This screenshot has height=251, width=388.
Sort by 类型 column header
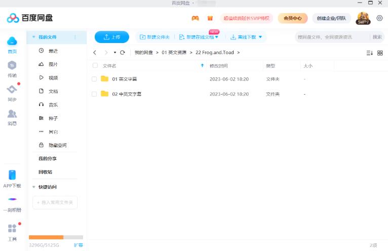point(270,66)
